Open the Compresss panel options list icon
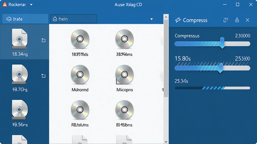257x144 pixels. tap(226, 20)
